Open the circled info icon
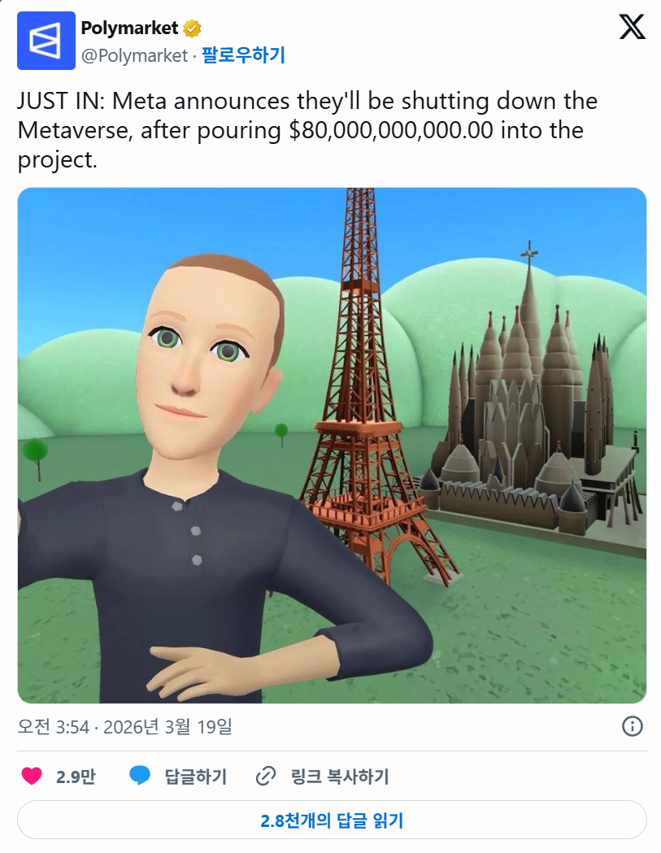 [633, 726]
